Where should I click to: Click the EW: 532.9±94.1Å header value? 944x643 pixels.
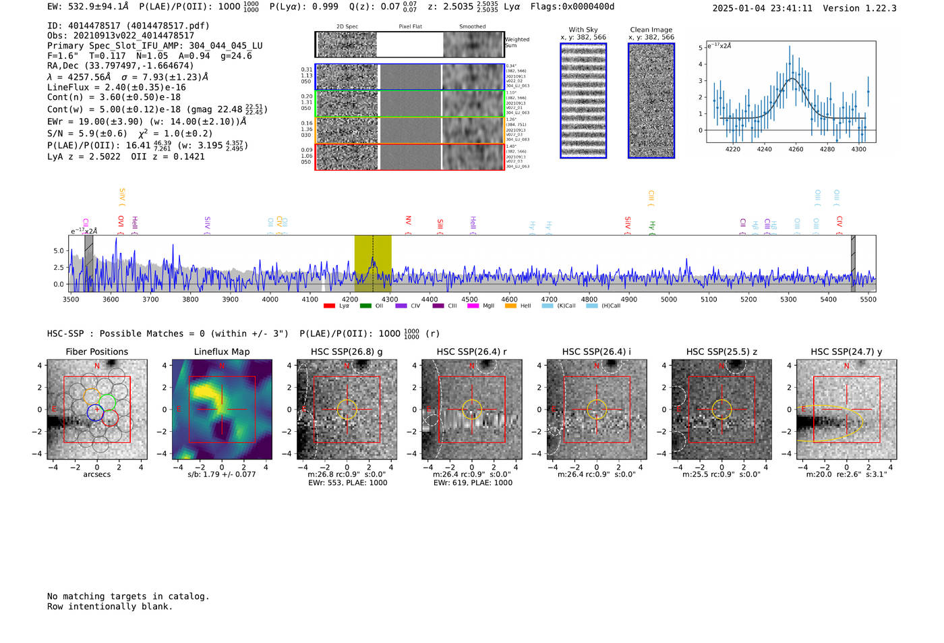[88, 7]
